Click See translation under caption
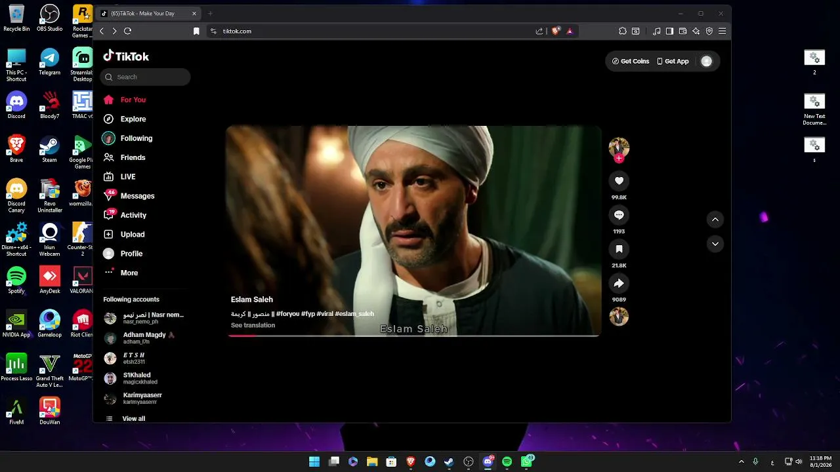 click(253, 325)
